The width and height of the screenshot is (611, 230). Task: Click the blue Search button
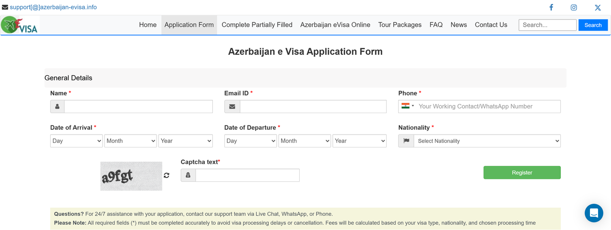(x=593, y=25)
